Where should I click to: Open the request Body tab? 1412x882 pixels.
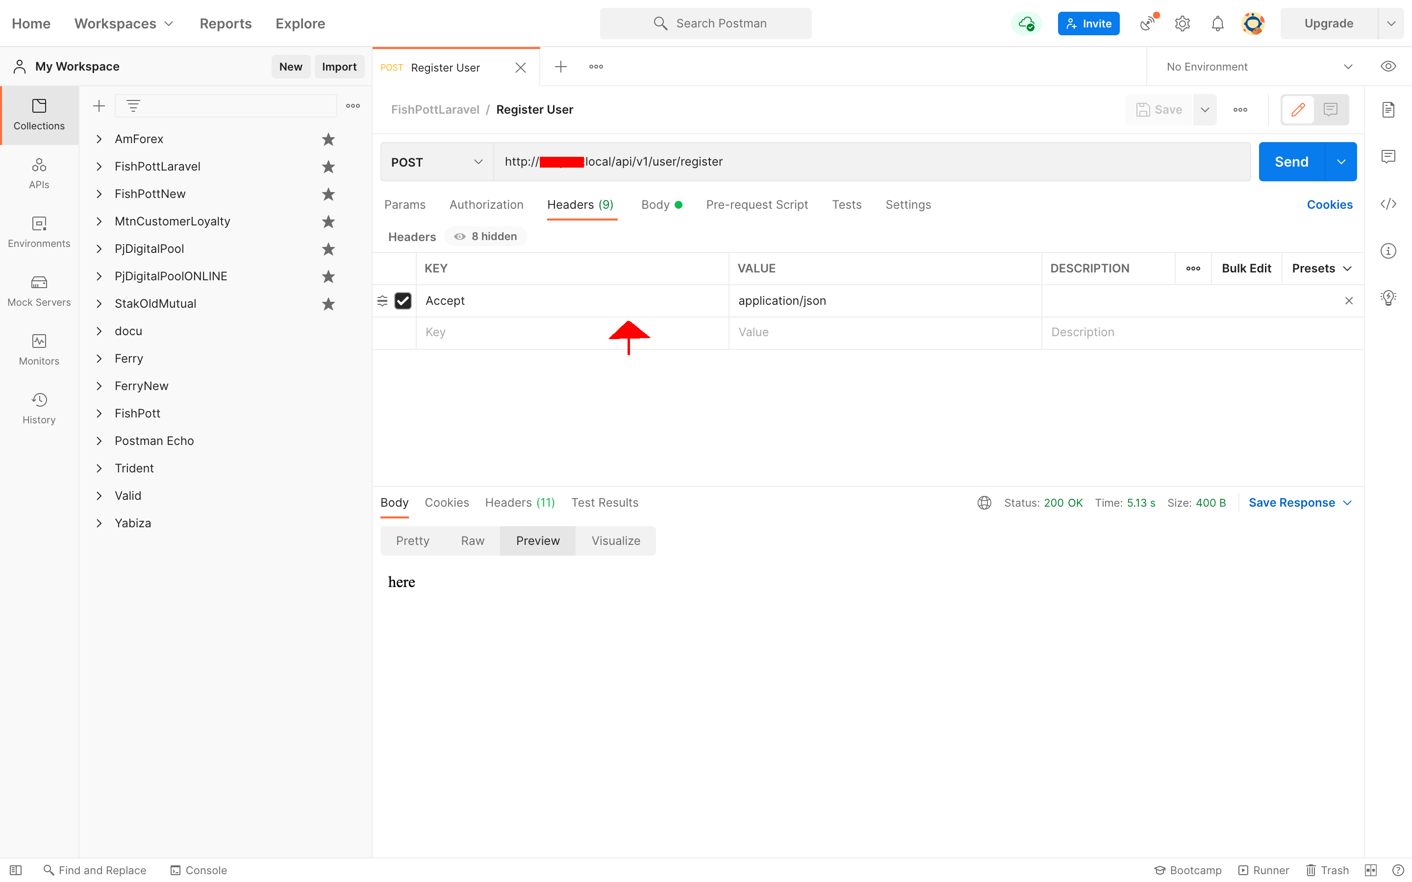(662, 205)
